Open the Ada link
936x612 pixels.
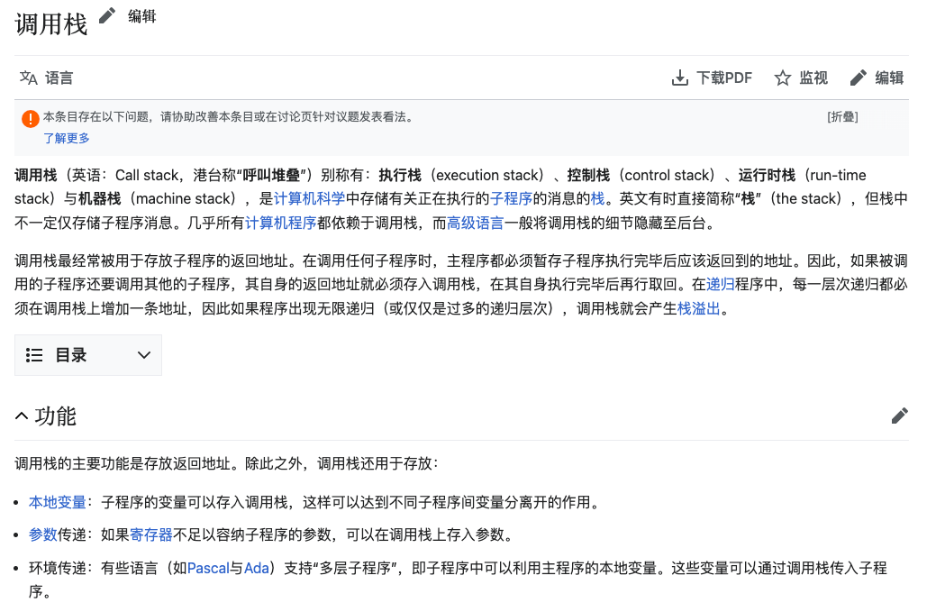click(x=257, y=569)
